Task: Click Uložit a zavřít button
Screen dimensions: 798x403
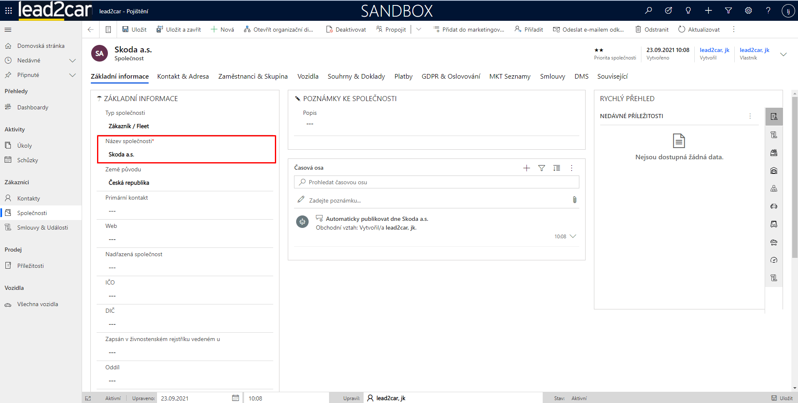Action: pyautogui.click(x=179, y=30)
